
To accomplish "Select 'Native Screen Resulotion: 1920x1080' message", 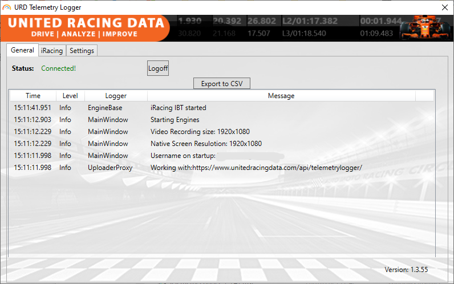I will (x=206, y=144).
